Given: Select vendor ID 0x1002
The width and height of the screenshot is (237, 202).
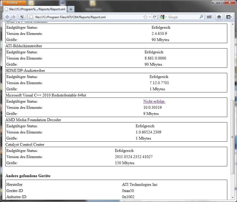Looking at the screenshot, I should pyautogui.click(x=128, y=197).
